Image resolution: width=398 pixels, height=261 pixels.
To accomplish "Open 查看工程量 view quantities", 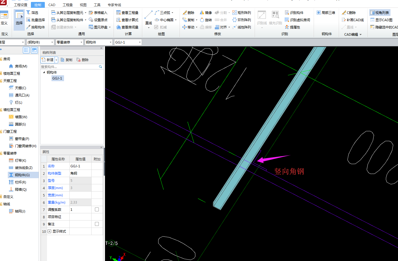I will tap(127, 13).
